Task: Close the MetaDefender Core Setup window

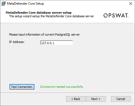Action: (131, 4)
